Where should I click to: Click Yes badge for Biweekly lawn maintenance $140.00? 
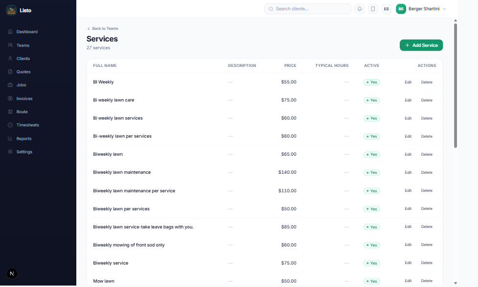[372, 172]
